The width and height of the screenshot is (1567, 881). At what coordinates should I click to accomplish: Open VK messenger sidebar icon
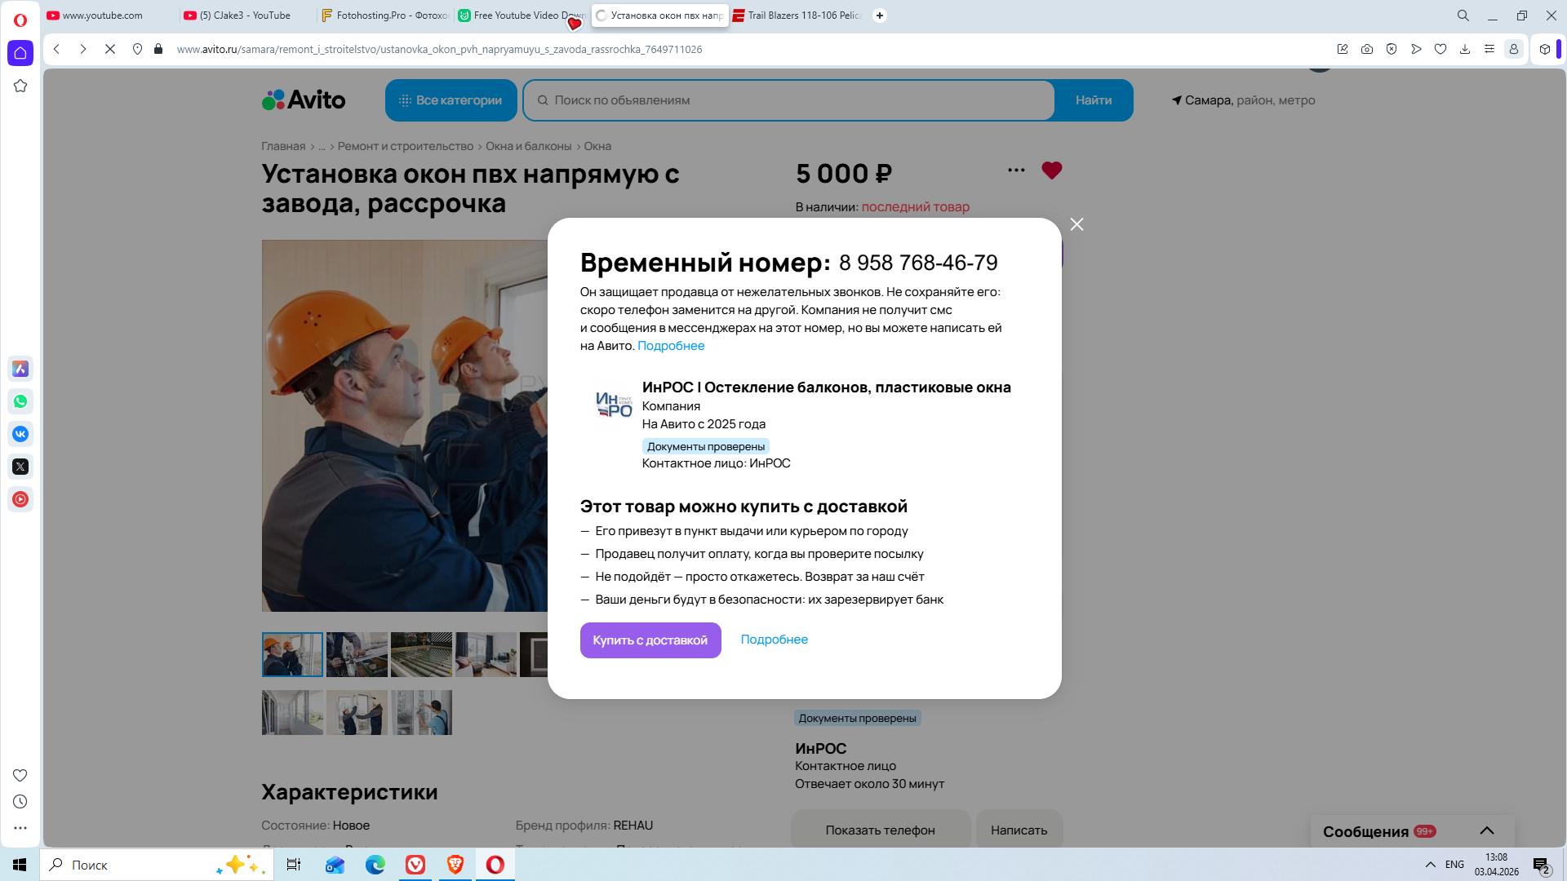pos(20,434)
